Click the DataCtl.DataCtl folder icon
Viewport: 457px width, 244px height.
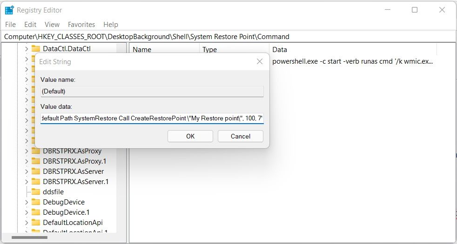[x=35, y=49]
